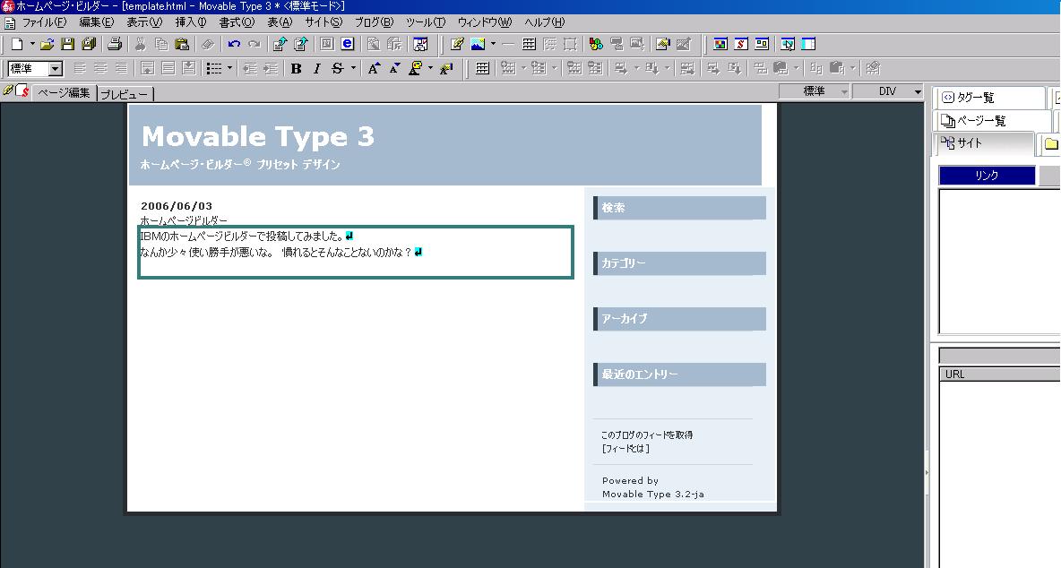Open the ウィンドウ(W) menu
The width and height of the screenshot is (1061, 568).
(485, 22)
